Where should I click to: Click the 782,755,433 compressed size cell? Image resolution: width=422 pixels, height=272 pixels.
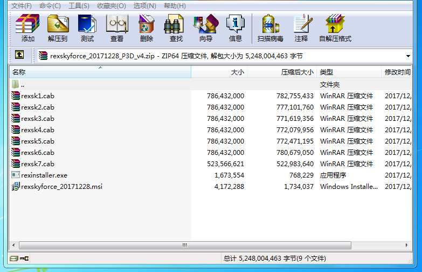295,96
